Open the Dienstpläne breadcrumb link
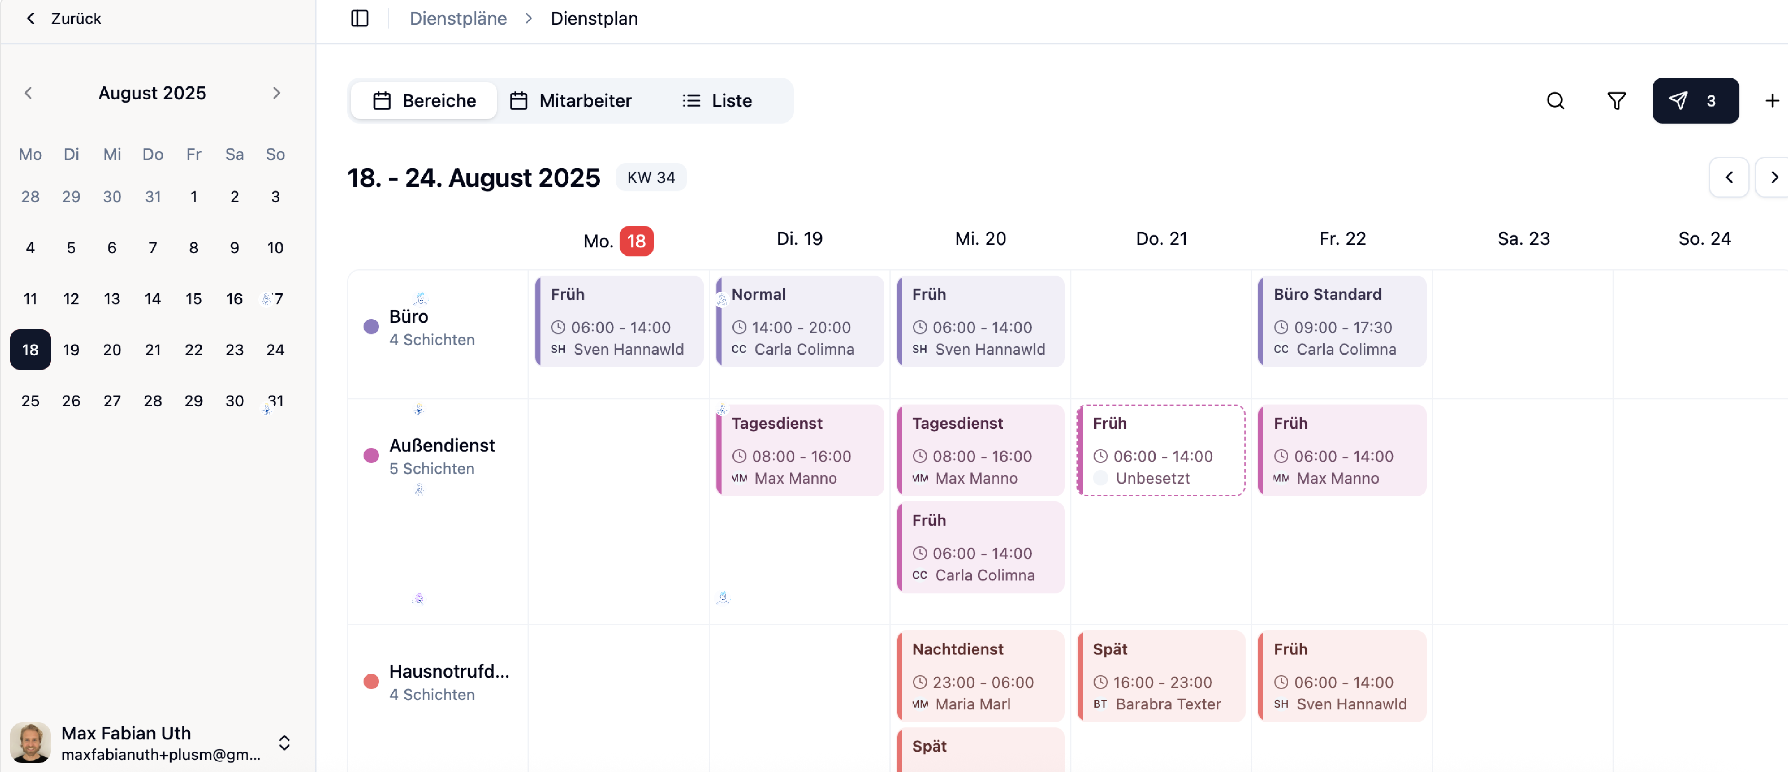1788x772 pixels. (457, 18)
